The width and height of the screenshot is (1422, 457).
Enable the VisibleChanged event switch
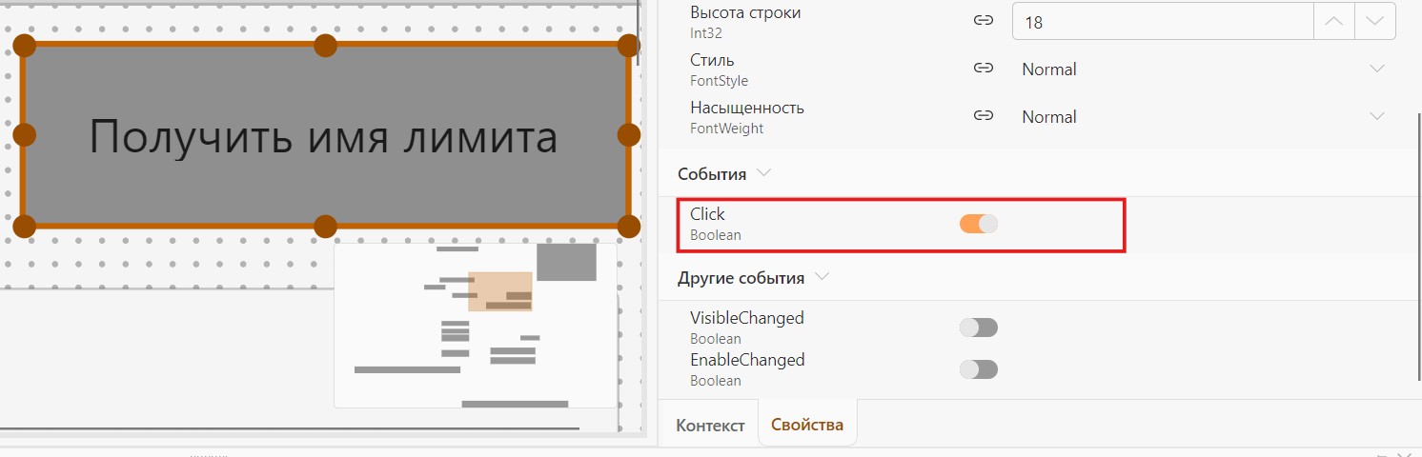tap(979, 328)
